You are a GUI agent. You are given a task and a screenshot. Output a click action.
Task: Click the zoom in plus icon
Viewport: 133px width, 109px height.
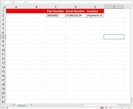pyautogui.click(x=126, y=108)
